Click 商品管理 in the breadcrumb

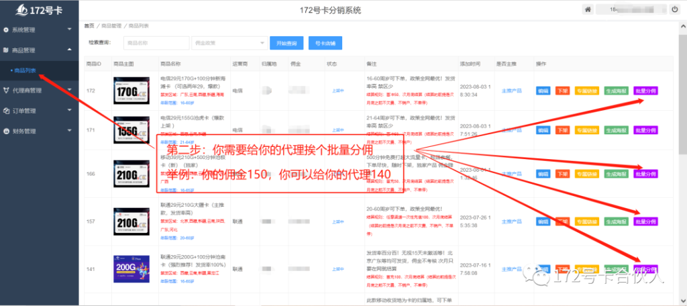[111, 26]
